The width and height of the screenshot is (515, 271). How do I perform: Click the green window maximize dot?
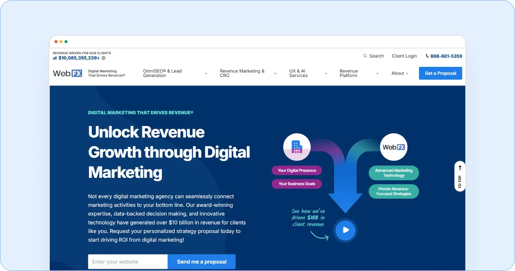tap(66, 42)
